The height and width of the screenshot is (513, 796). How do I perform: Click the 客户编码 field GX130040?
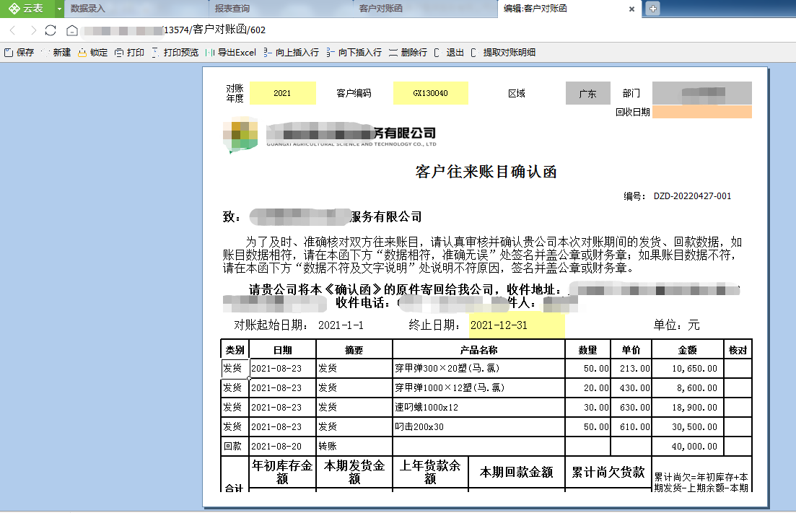point(431,93)
